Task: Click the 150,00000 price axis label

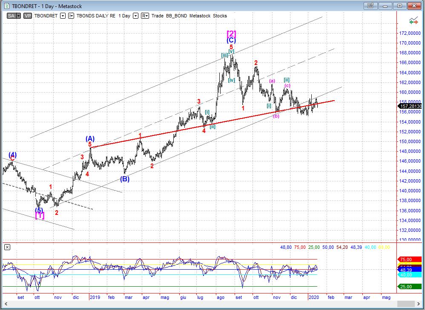Action: [x=410, y=141]
